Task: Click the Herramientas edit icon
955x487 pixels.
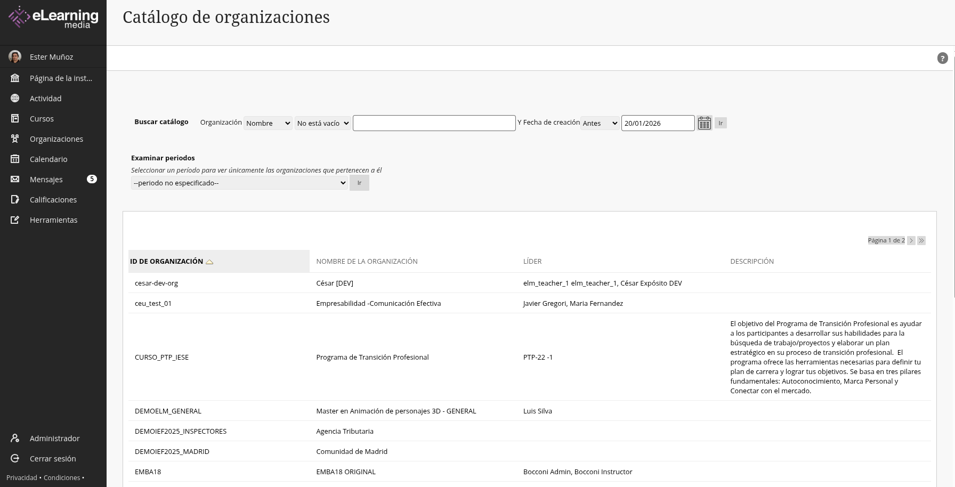Action: pyautogui.click(x=15, y=220)
